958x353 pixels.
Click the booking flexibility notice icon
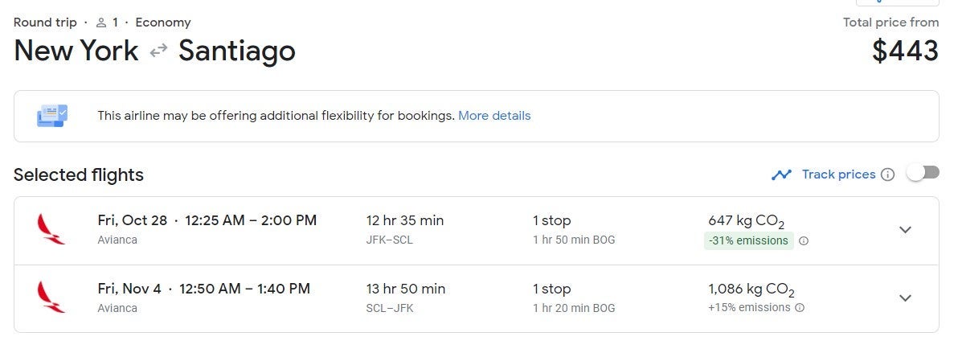(52, 116)
